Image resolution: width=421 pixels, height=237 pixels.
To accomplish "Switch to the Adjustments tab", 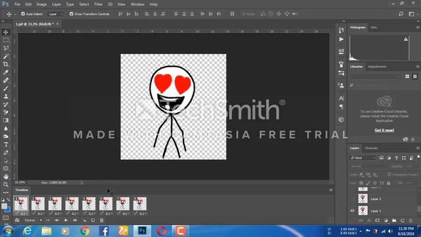I will (x=377, y=66).
